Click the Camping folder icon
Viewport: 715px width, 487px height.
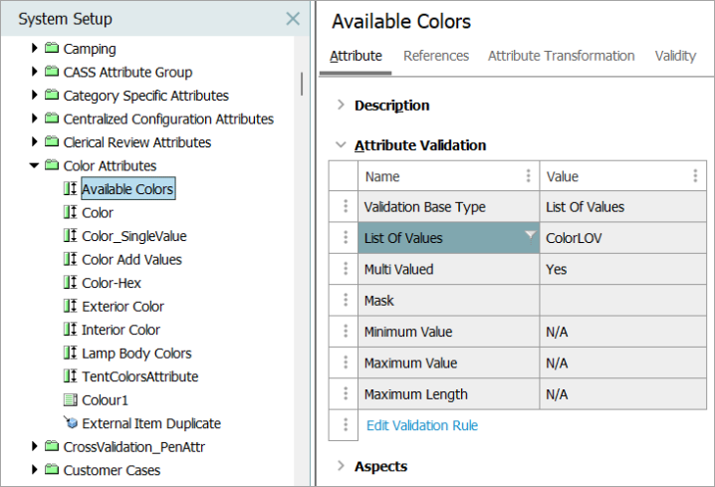[x=52, y=48]
